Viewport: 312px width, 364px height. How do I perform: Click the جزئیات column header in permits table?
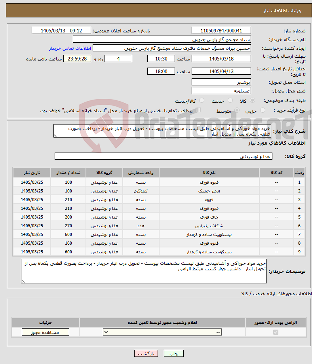point(46,323)
